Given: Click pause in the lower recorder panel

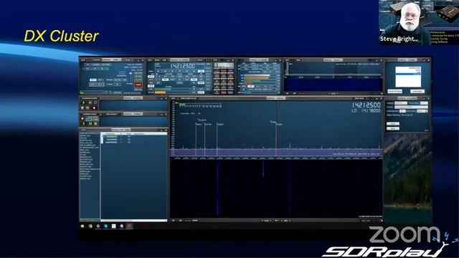Looking at the screenshot, I should click(90, 123).
